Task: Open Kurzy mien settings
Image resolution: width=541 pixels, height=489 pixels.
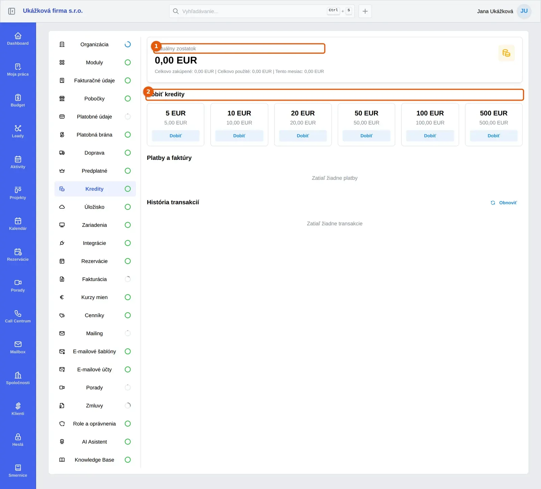Action: [95, 297]
